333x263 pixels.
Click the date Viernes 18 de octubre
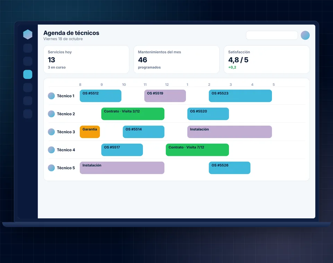[x=63, y=39]
